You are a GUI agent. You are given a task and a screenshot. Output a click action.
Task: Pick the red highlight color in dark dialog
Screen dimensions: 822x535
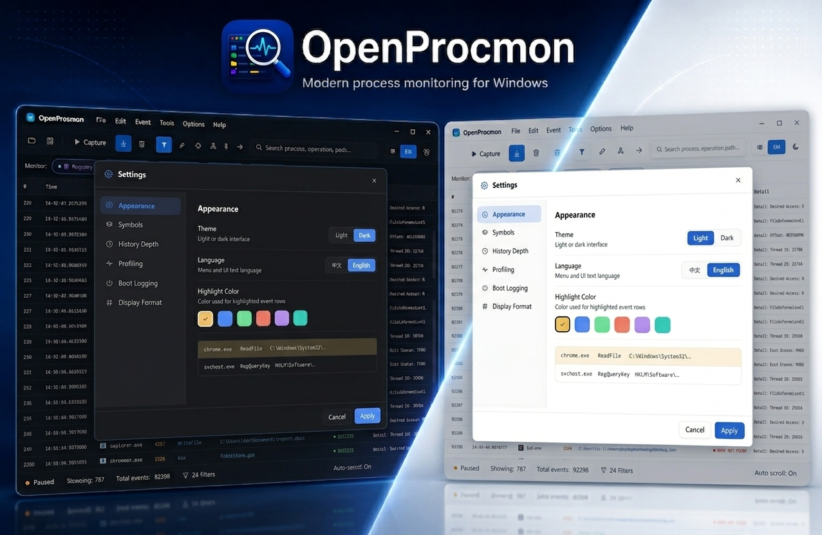tap(263, 318)
